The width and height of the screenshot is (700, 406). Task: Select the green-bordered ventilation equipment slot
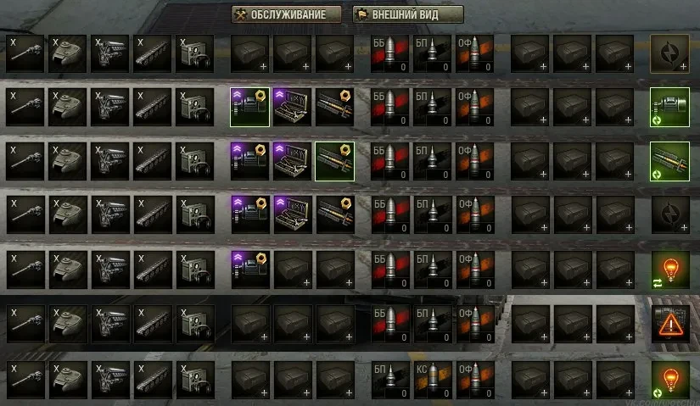coord(250,107)
